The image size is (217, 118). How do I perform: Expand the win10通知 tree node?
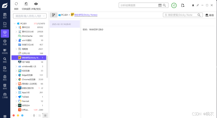tap(16, 40)
